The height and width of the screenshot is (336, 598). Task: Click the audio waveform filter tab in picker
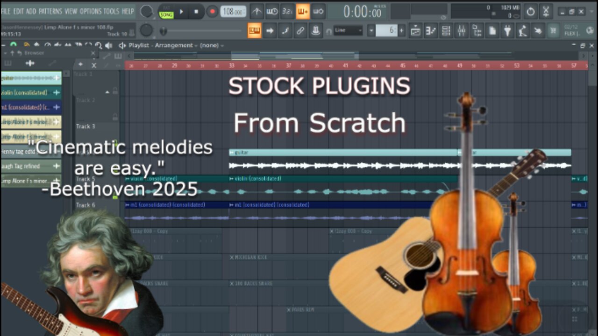(30, 63)
